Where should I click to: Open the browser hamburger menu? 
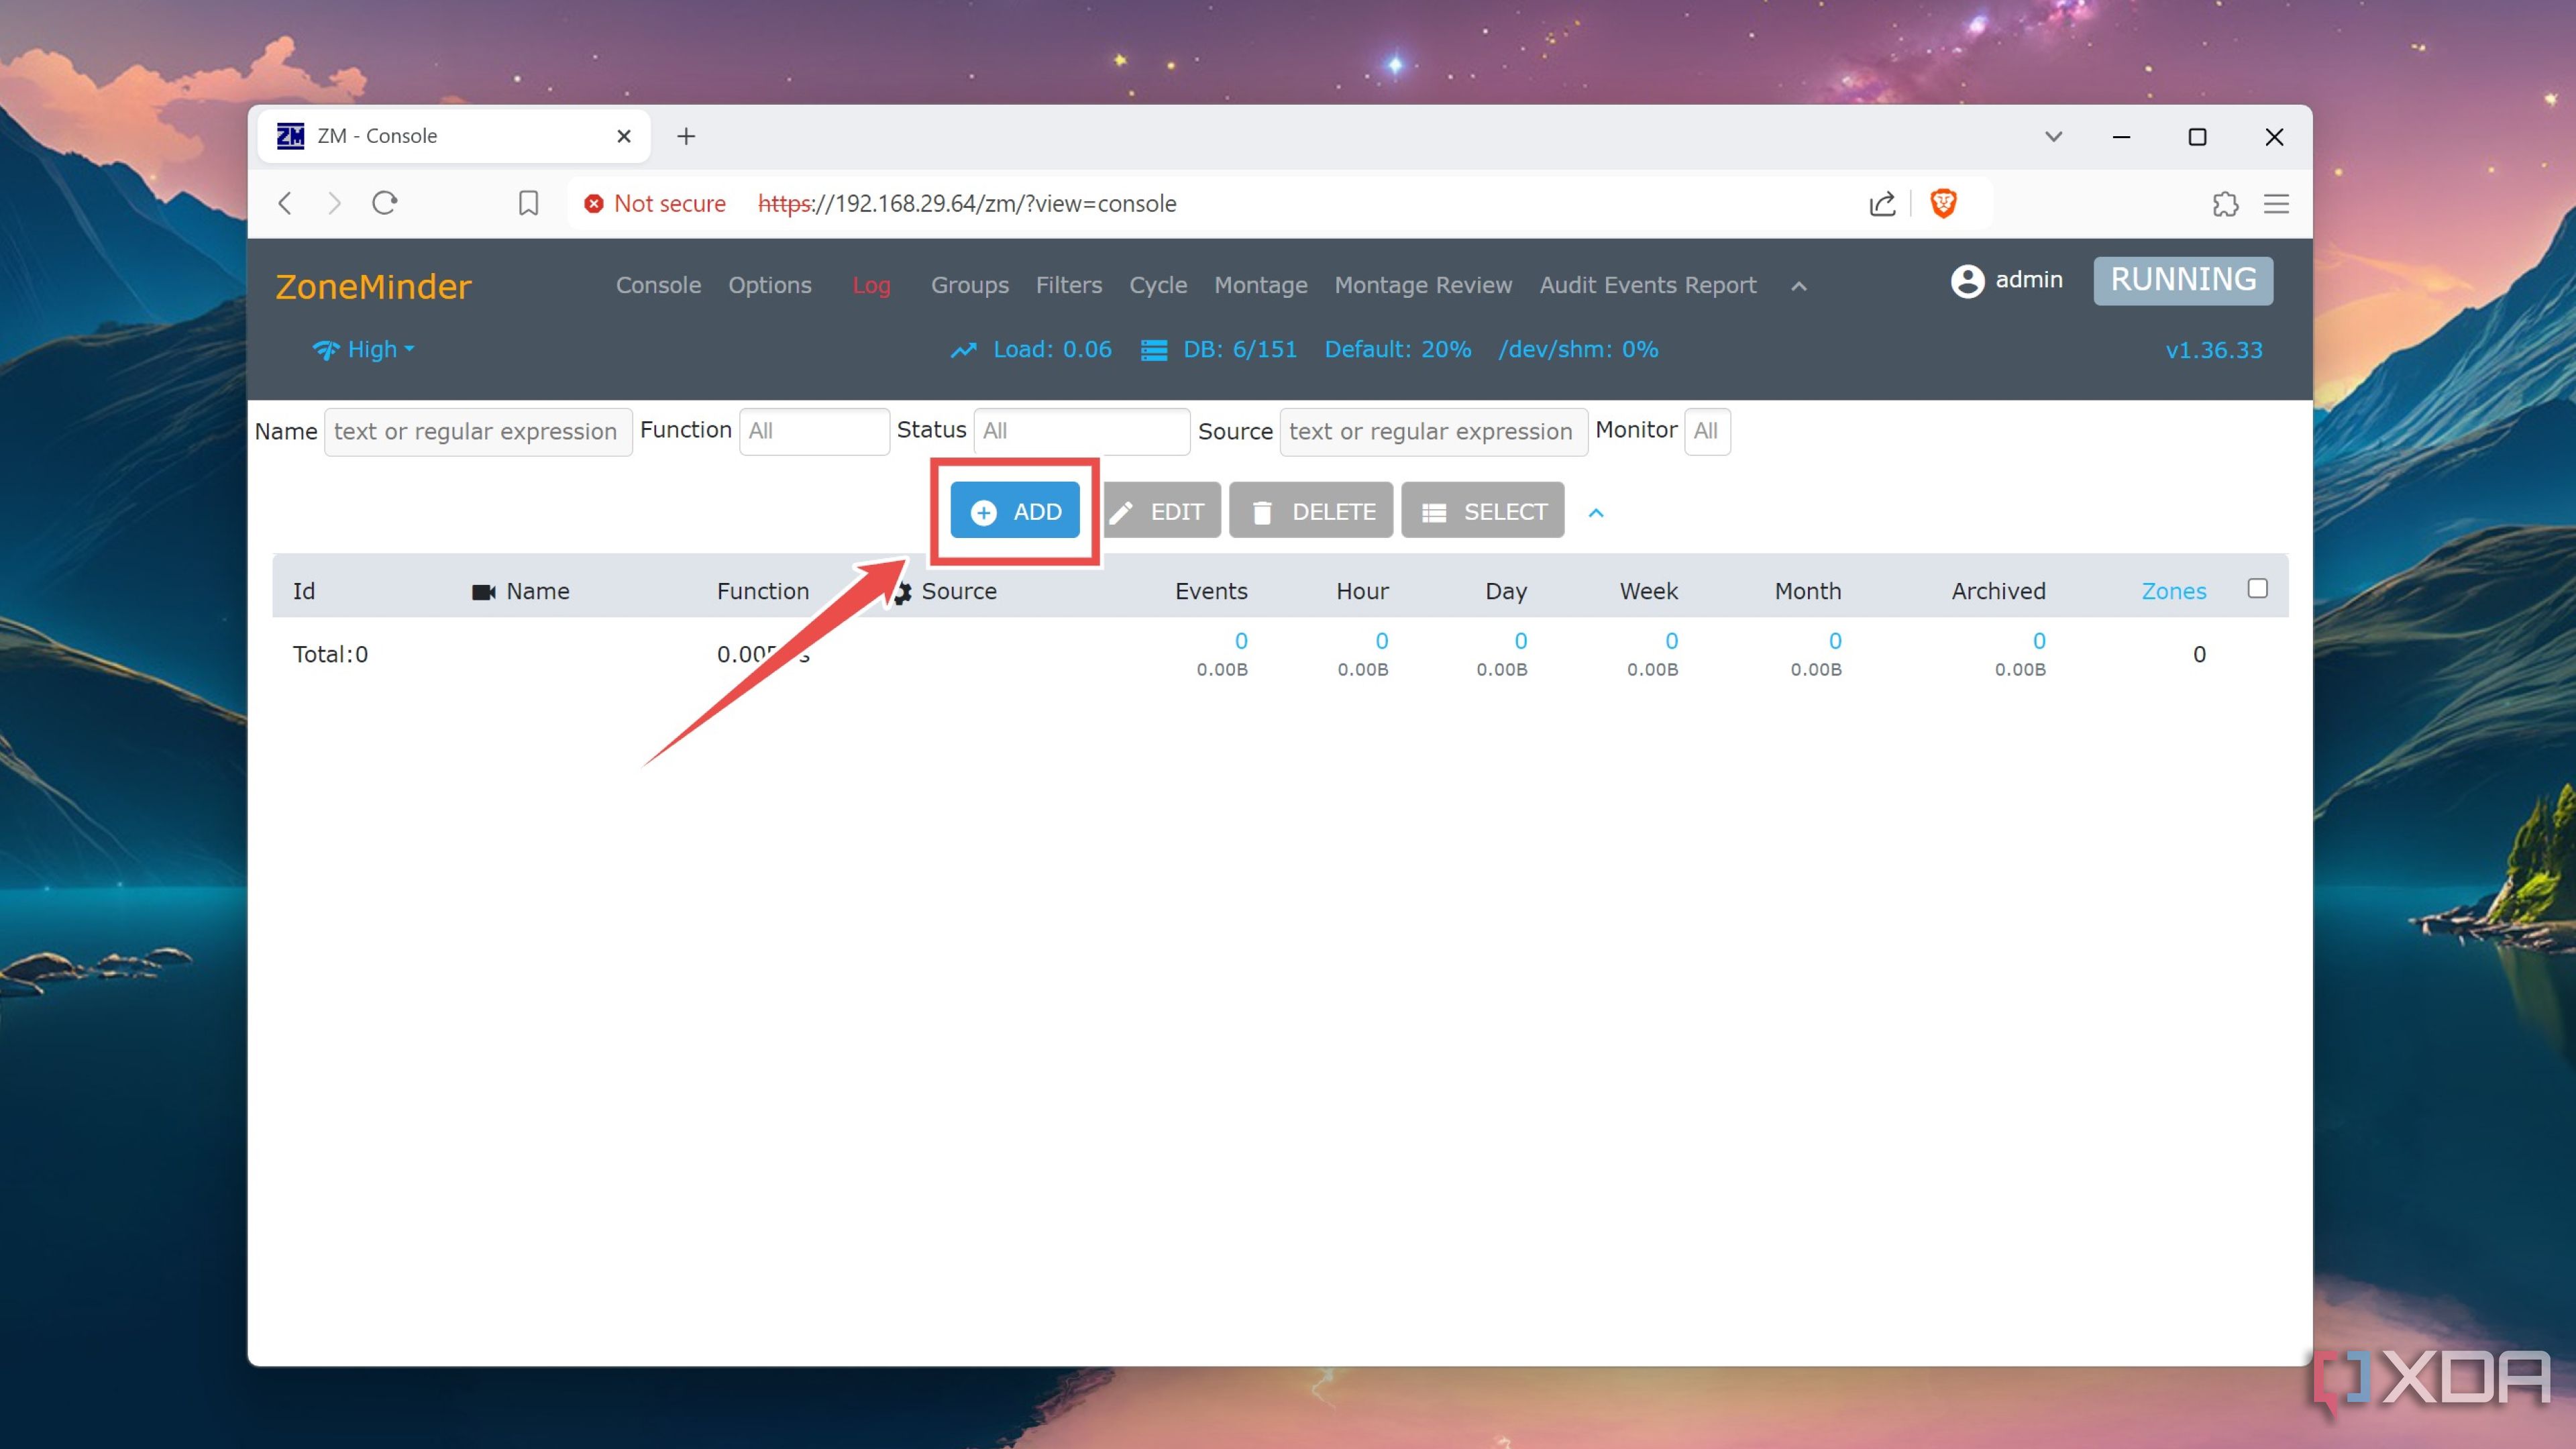click(2277, 204)
